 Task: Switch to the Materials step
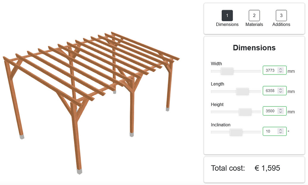[x=254, y=15]
